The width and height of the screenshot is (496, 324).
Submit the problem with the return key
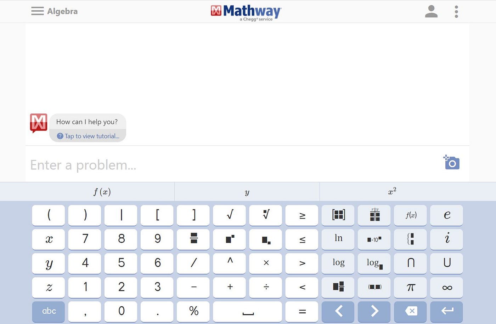446,311
